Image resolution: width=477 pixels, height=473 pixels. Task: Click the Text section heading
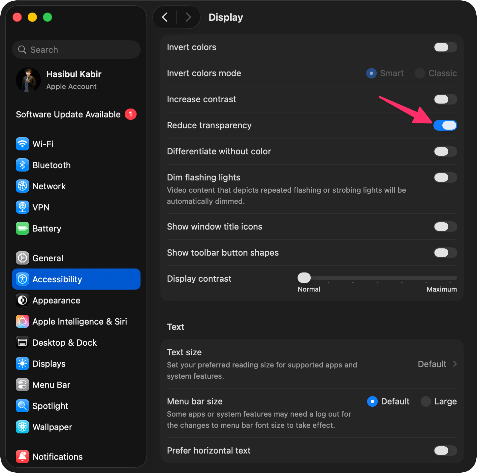click(x=175, y=327)
